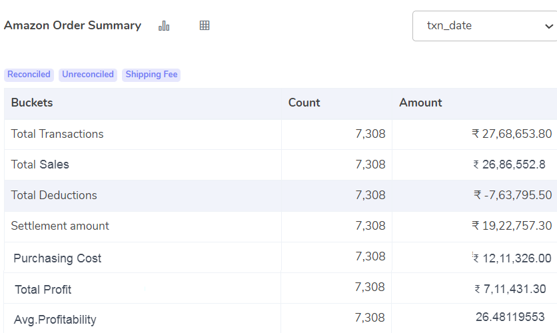Select the Total Deductions row
The width and height of the screenshot is (557, 333).
point(280,196)
